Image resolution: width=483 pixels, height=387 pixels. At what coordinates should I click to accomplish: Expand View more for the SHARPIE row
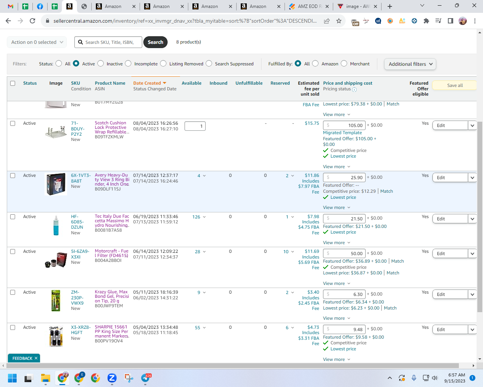pyautogui.click(x=337, y=359)
